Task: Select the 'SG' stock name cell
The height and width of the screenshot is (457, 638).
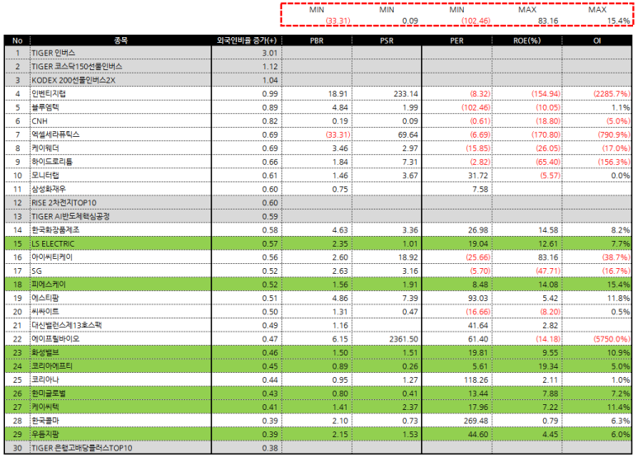Action: (x=121, y=271)
